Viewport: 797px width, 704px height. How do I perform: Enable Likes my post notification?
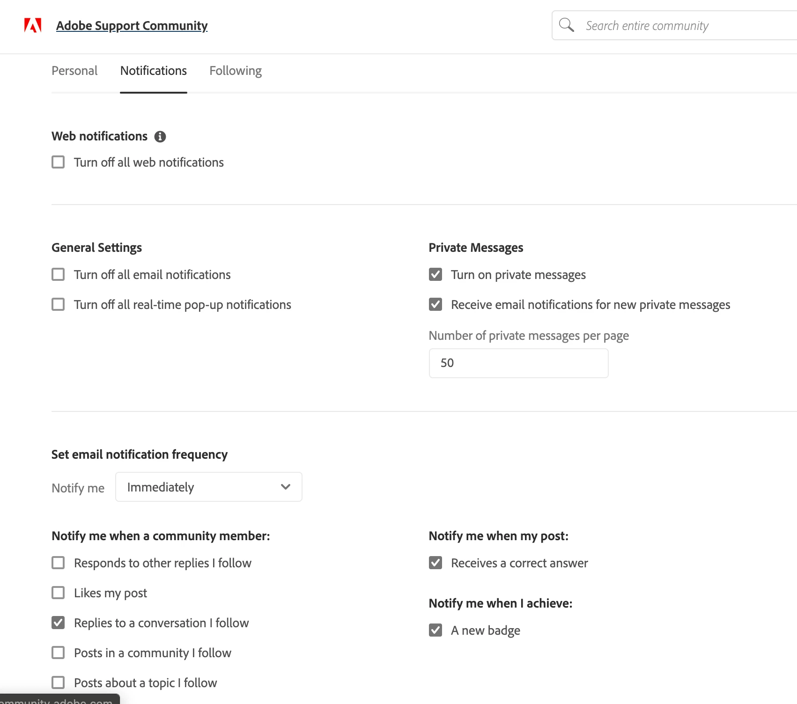[x=58, y=593]
